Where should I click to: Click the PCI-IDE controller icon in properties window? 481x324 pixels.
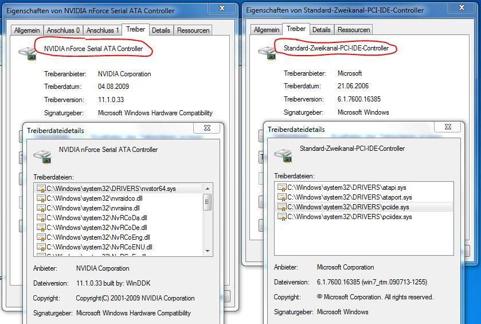pyautogui.click(x=267, y=53)
